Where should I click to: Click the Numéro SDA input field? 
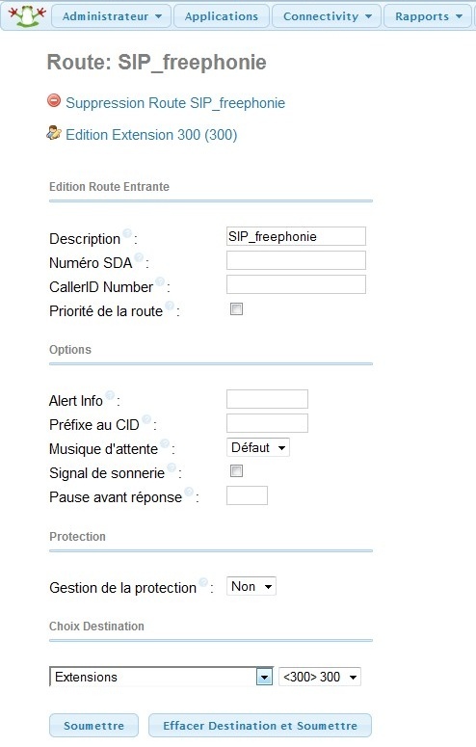click(296, 260)
